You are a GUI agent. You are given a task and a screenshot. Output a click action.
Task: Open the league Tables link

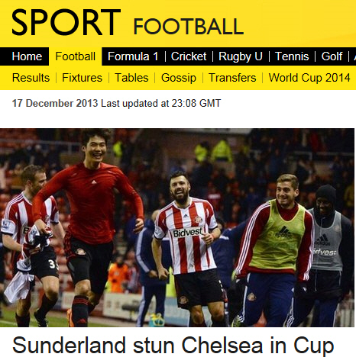point(131,78)
